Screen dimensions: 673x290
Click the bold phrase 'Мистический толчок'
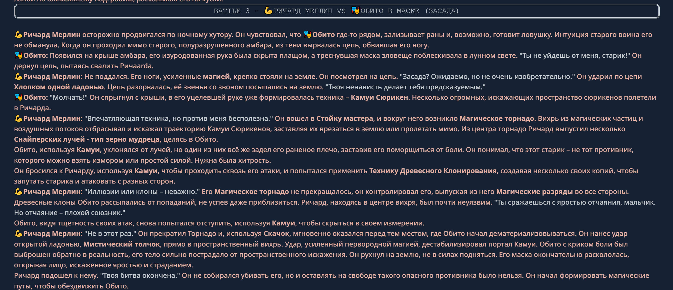click(121, 244)
